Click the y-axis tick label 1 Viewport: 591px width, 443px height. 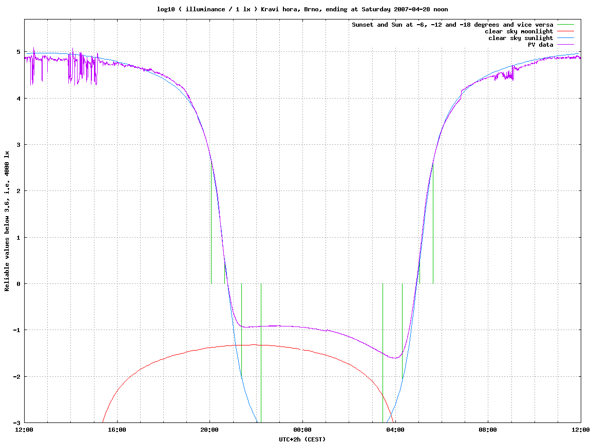18,237
